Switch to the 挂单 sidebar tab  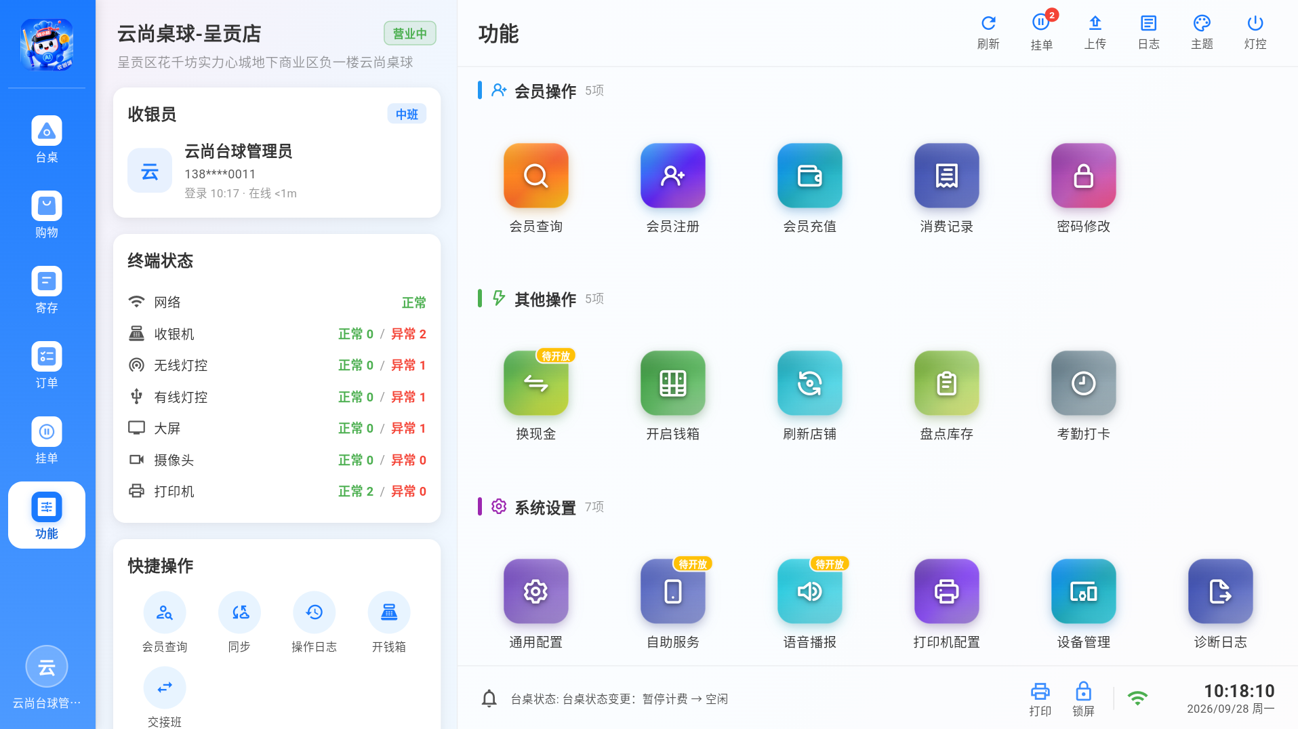click(x=47, y=440)
